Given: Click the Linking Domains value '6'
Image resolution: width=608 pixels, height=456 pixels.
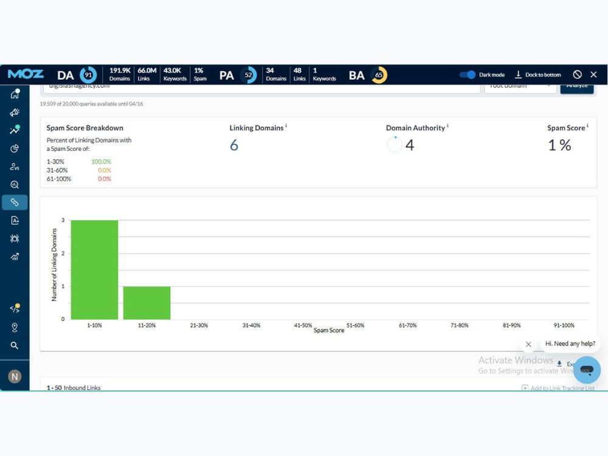Looking at the screenshot, I should (234, 145).
